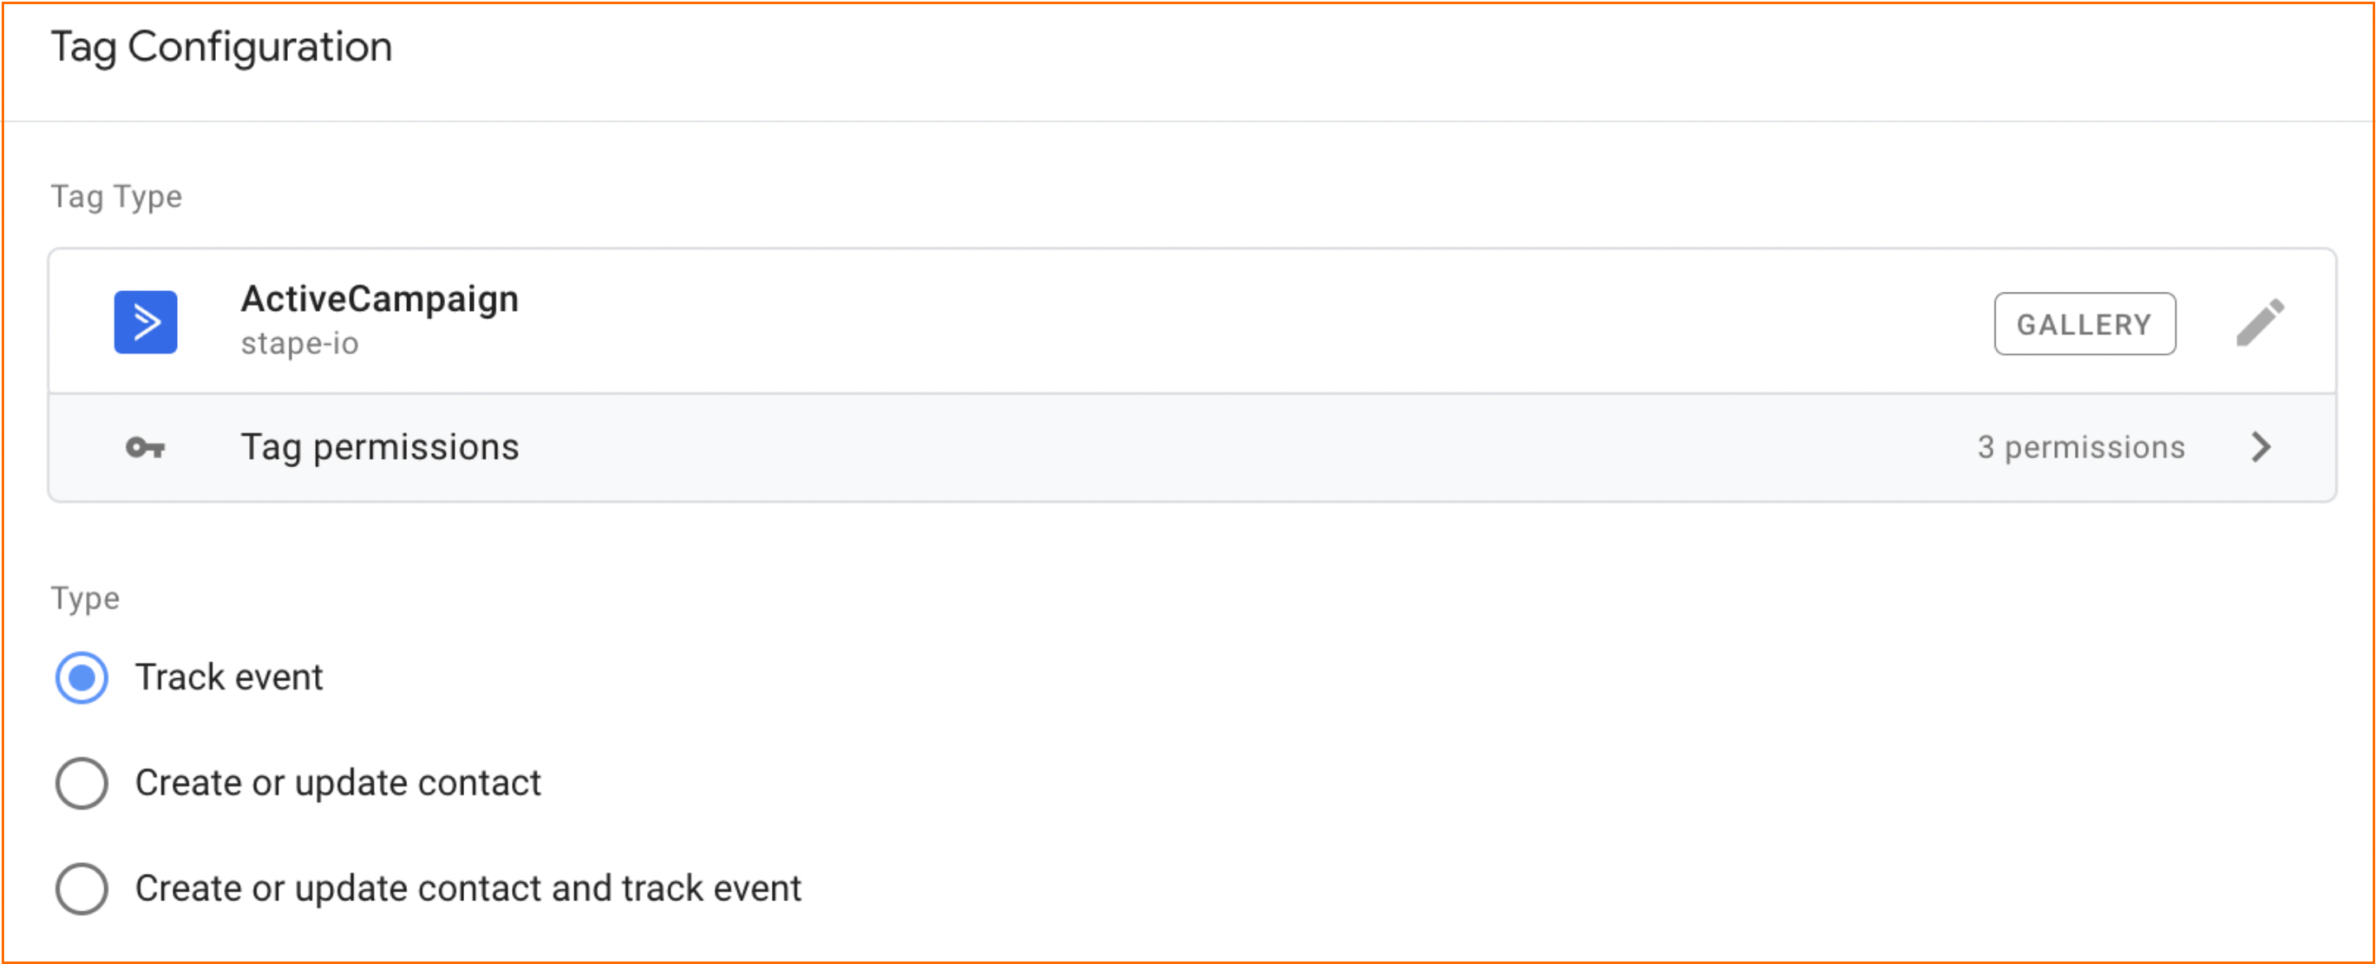Click the blue ActiveCampaign logo icon
The height and width of the screenshot is (964, 2376).
coord(146,322)
